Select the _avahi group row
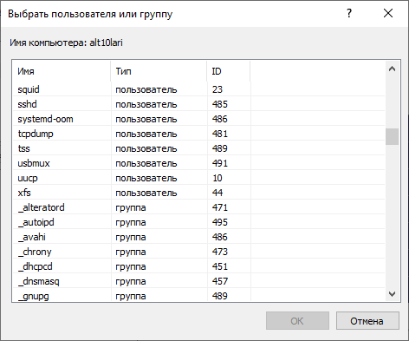The image size is (409, 341). coord(198,237)
